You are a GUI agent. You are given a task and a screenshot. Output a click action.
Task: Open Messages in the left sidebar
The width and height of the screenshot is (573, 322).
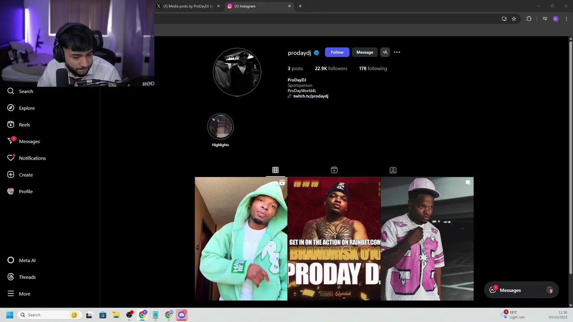point(24,141)
